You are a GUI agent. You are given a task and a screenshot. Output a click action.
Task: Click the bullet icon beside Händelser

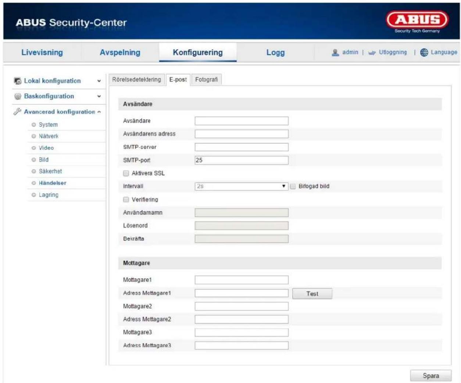click(x=34, y=183)
